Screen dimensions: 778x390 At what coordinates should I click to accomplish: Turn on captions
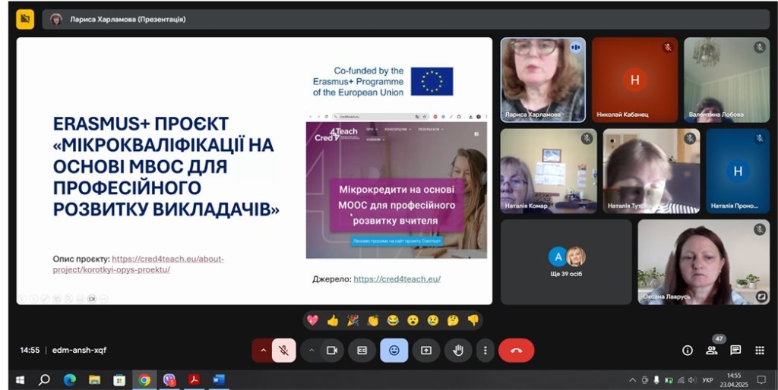(x=362, y=350)
